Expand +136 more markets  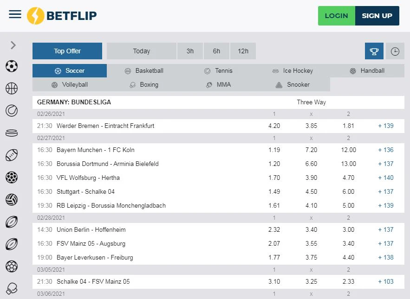click(386, 150)
